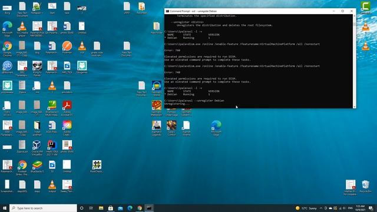Open the Windows Start menu
The height and width of the screenshot is (212, 377).
pos(5,208)
